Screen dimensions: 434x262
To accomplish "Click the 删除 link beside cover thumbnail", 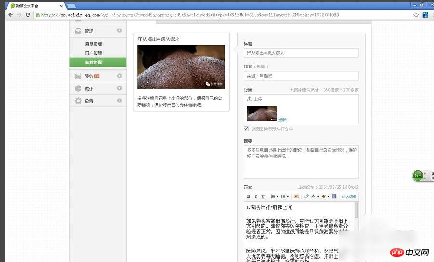I will [283, 119].
